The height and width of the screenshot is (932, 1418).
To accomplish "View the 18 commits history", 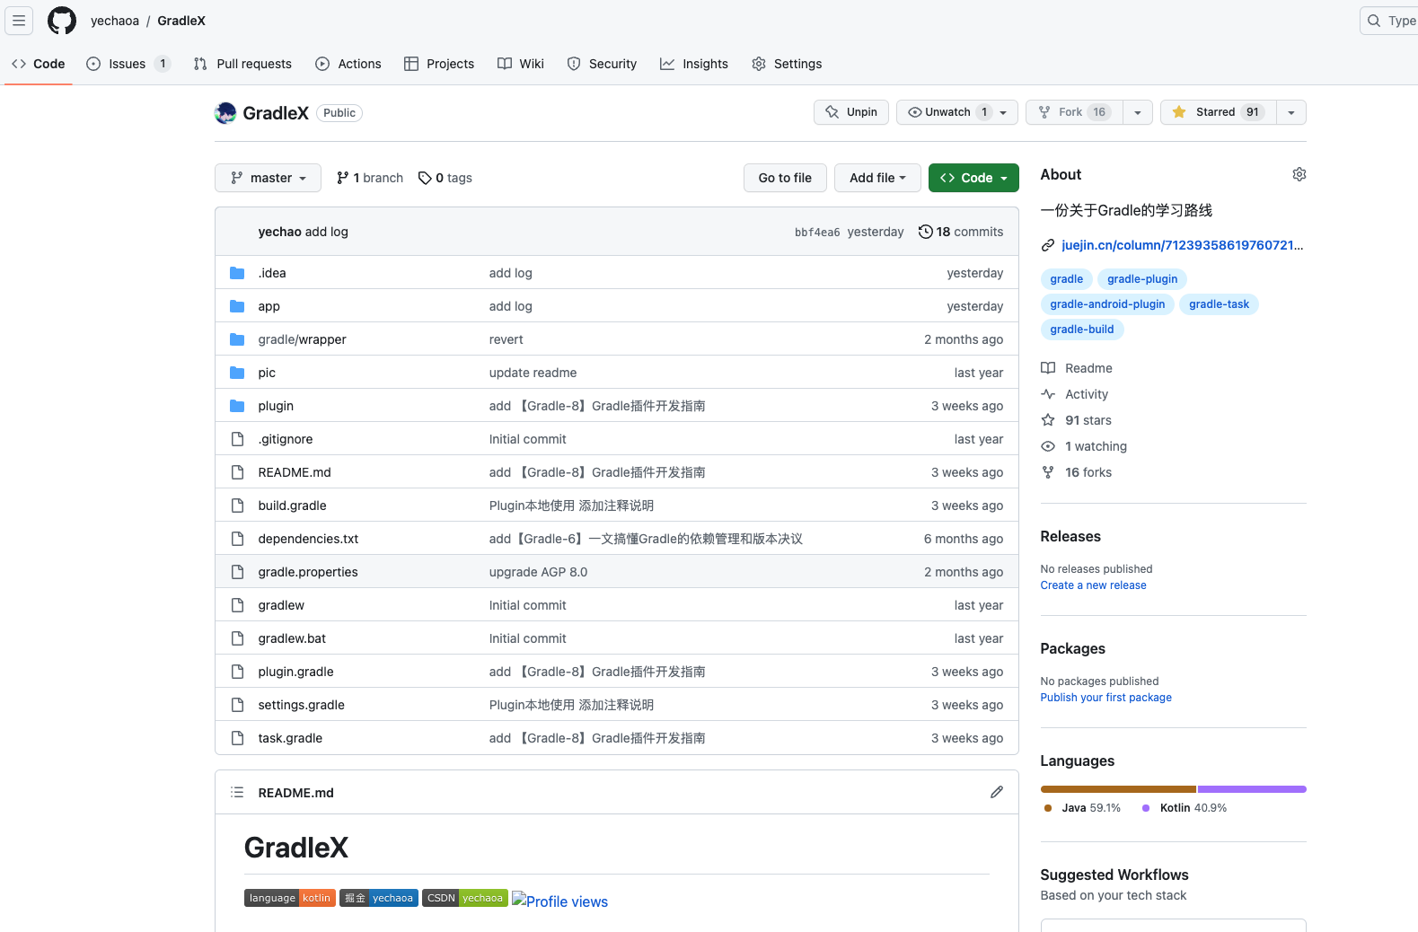I will (961, 232).
